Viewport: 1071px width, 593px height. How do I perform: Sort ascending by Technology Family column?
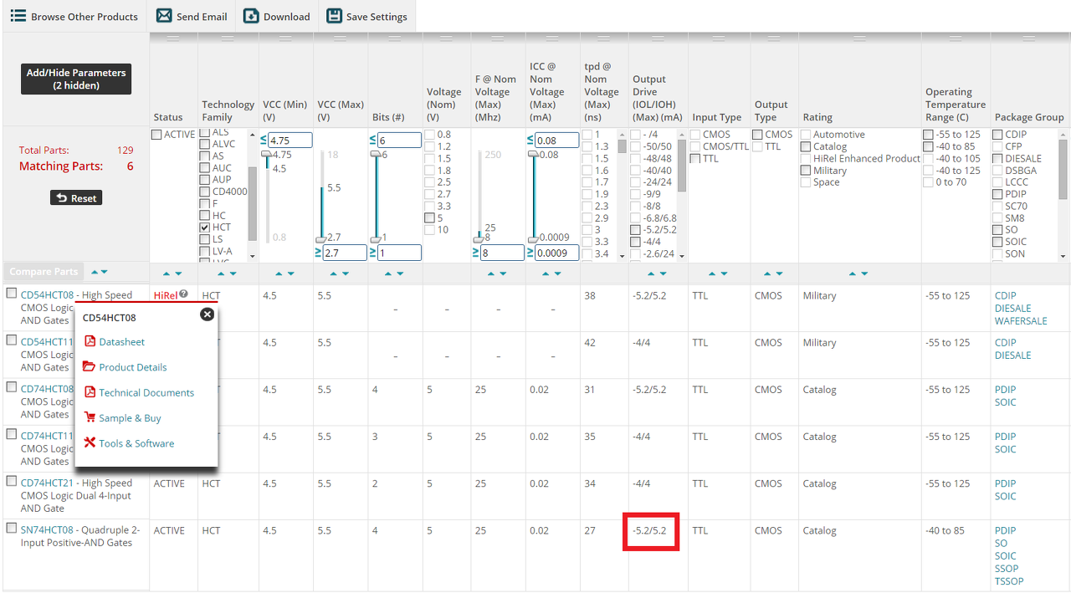tap(221, 273)
